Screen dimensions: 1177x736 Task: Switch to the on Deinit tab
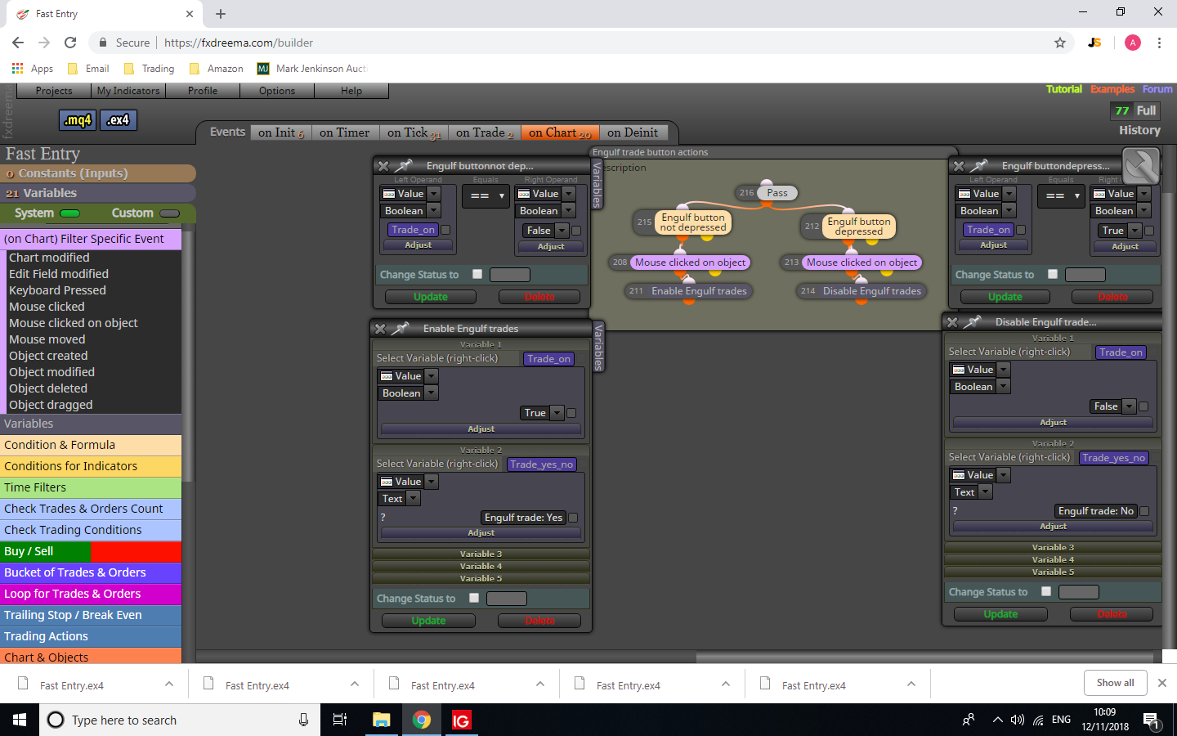click(x=633, y=132)
